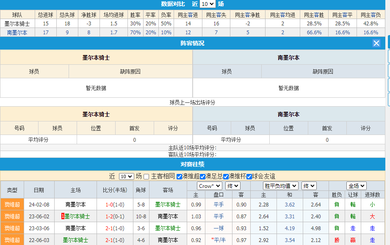Uncheck the 球会友谊 filter checkbox

pyautogui.click(x=249, y=176)
